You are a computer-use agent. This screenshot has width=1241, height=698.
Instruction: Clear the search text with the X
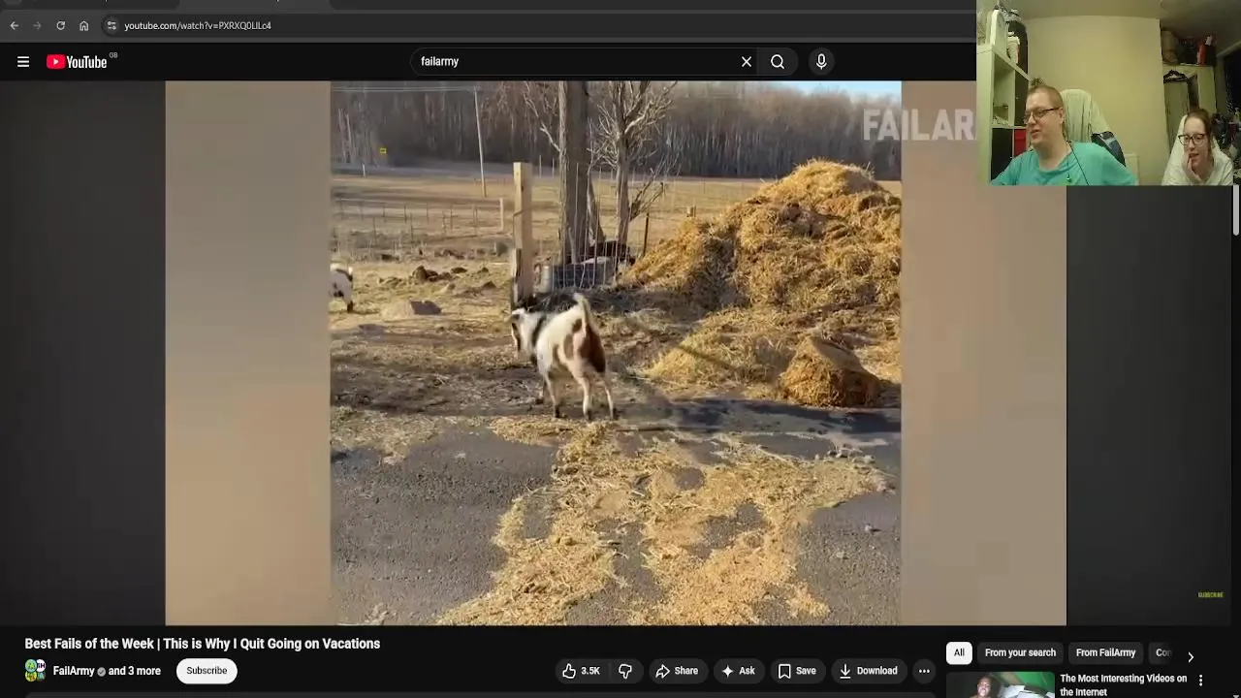(747, 62)
